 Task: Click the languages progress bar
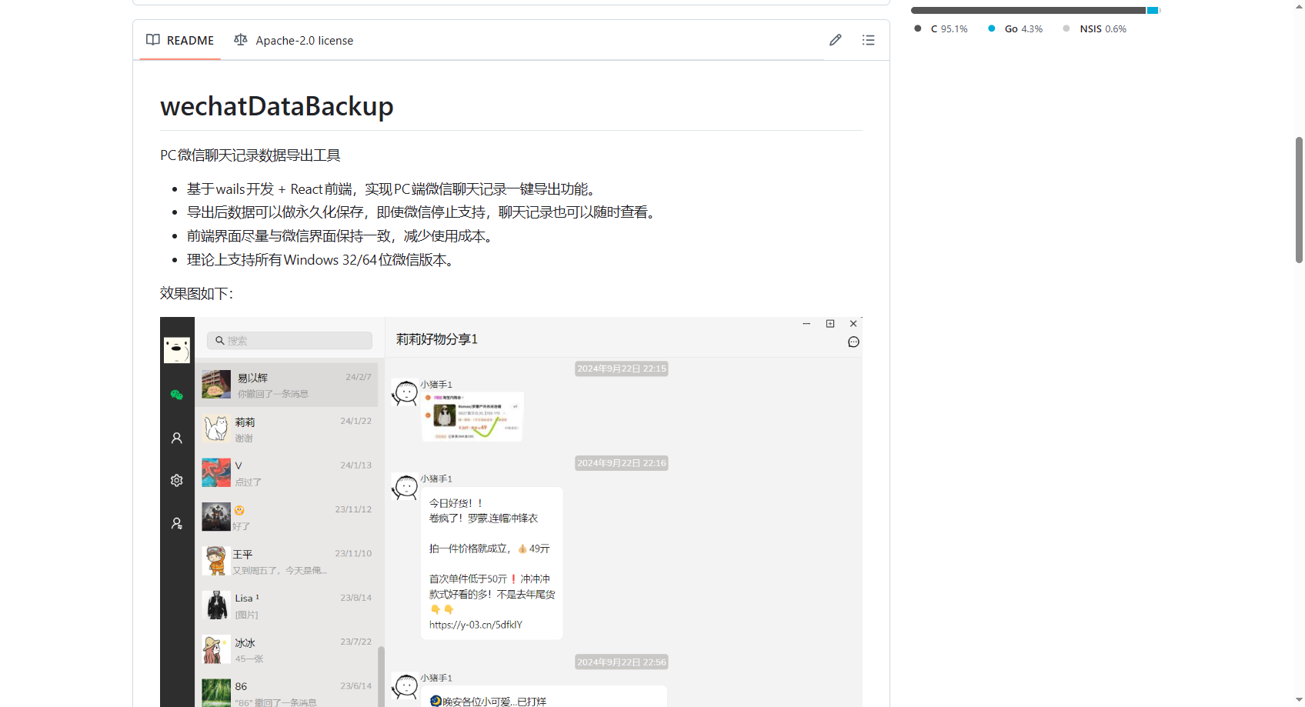click(1035, 10)
